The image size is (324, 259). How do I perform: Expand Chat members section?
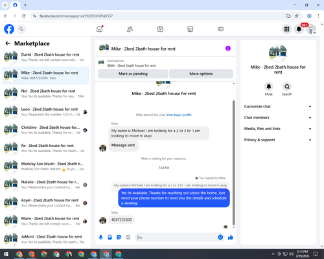pyautogui.click(x=278, y=118)
